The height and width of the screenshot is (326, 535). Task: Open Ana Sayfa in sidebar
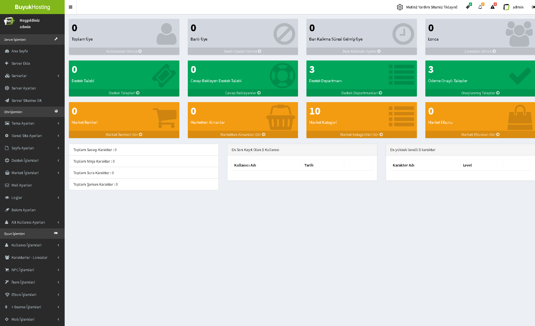coord(20,51)
